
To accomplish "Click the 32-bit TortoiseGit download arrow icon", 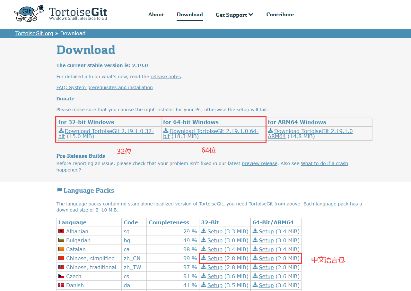I will pos(61,131).
